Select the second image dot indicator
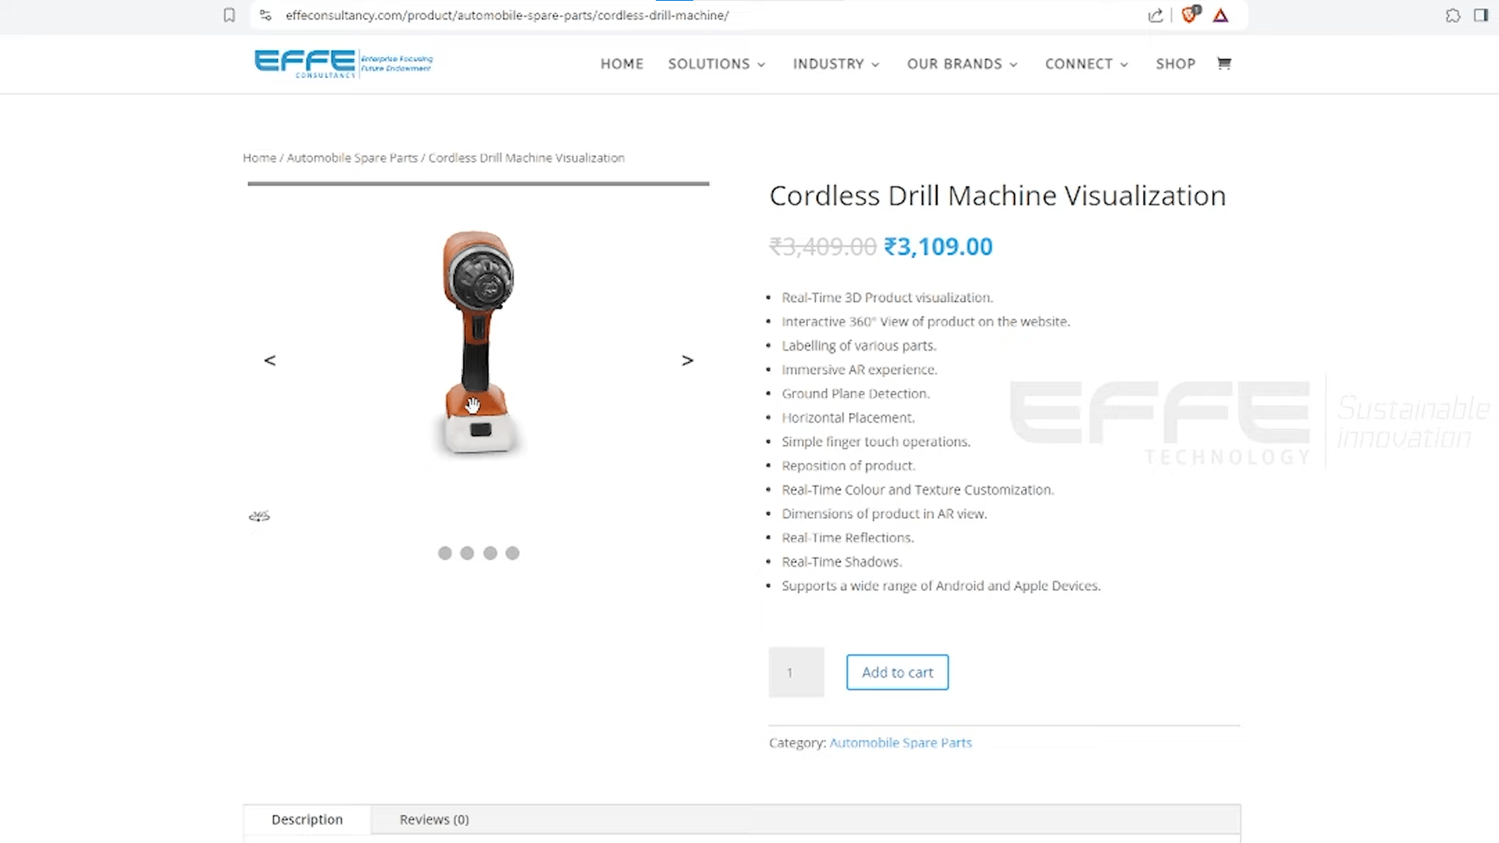1499x843 pixels. tap(468, 553)
